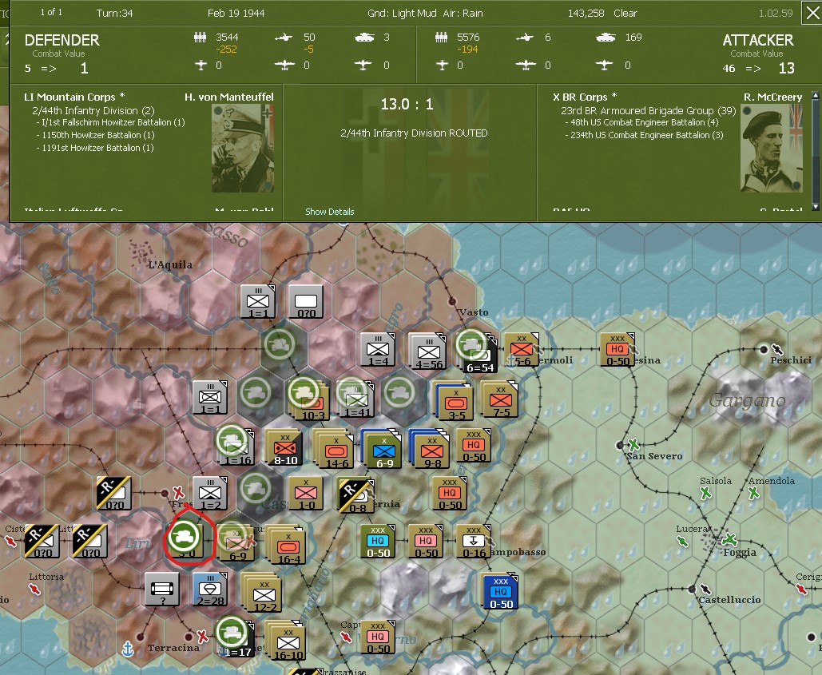Click the Salsola airfield icon
The height and width of the screenshot is (675, 822).
[705, 493]
